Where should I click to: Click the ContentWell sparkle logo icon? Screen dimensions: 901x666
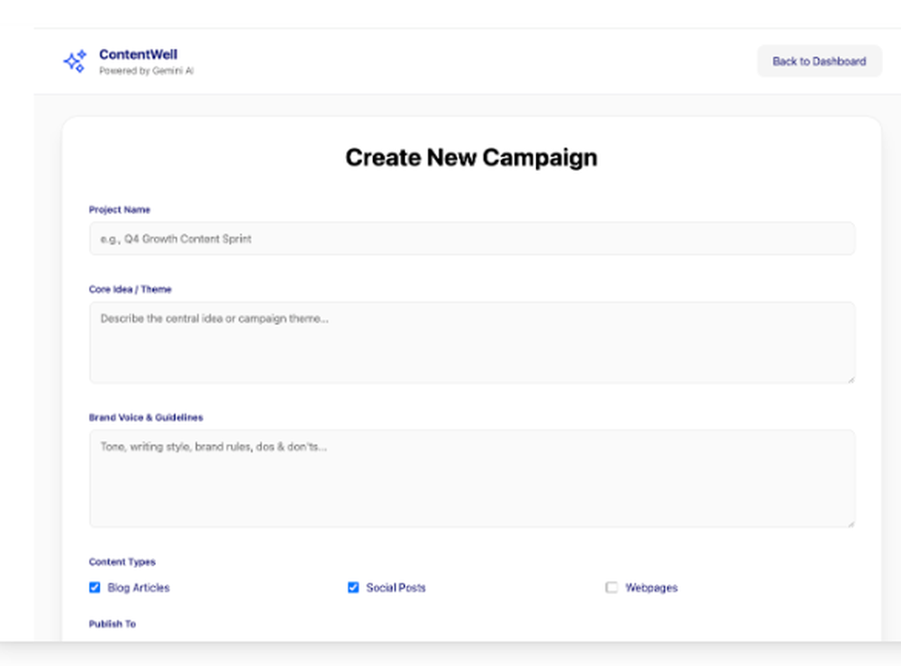[74, 60]
